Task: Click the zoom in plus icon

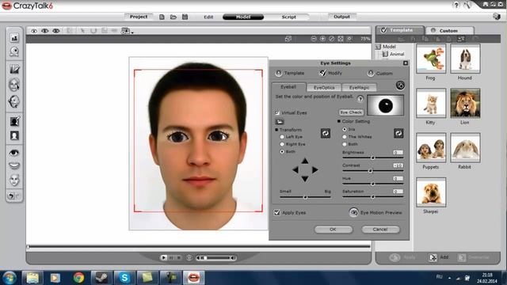Action: (322, 39)
